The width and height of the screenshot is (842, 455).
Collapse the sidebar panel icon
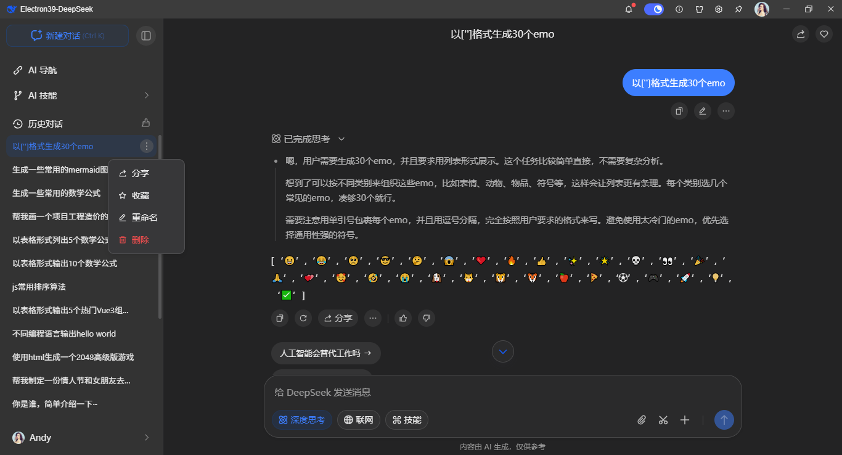[x=146, y=36]
